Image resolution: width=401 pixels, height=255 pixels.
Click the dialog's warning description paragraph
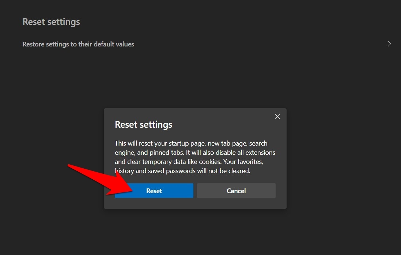click(x=195, y=157)
